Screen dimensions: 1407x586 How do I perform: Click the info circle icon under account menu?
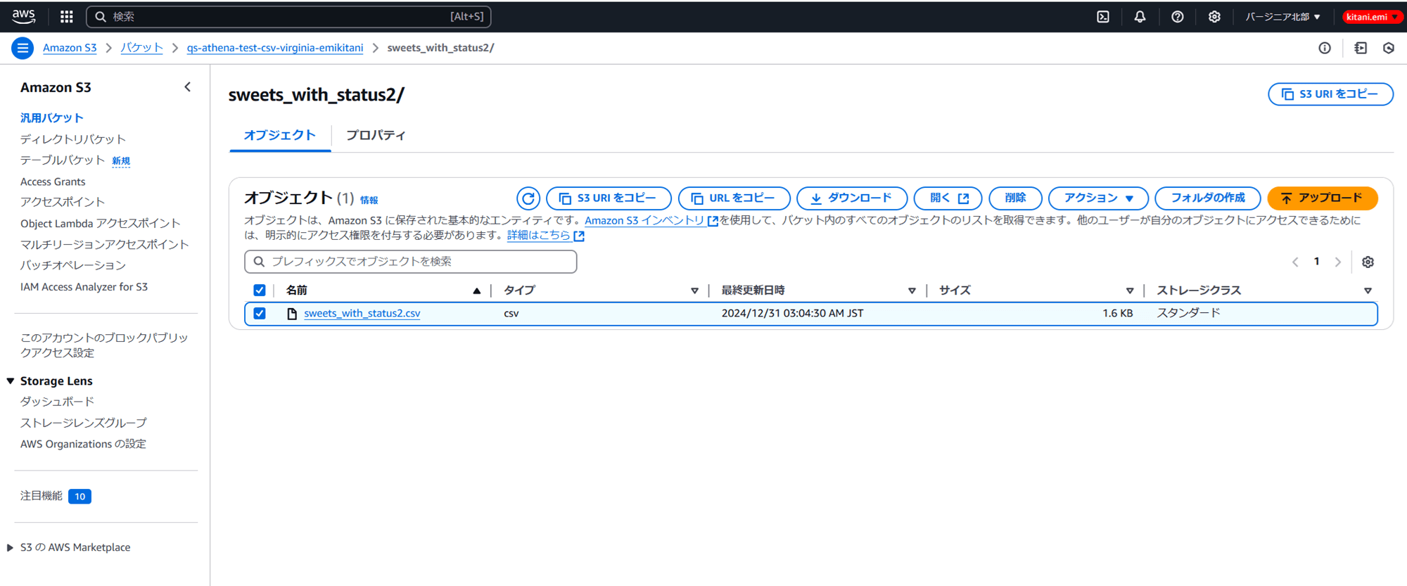coord(1325,48)
